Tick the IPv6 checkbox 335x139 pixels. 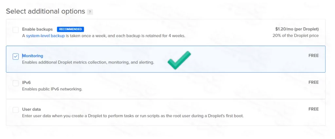coord(16,83)
